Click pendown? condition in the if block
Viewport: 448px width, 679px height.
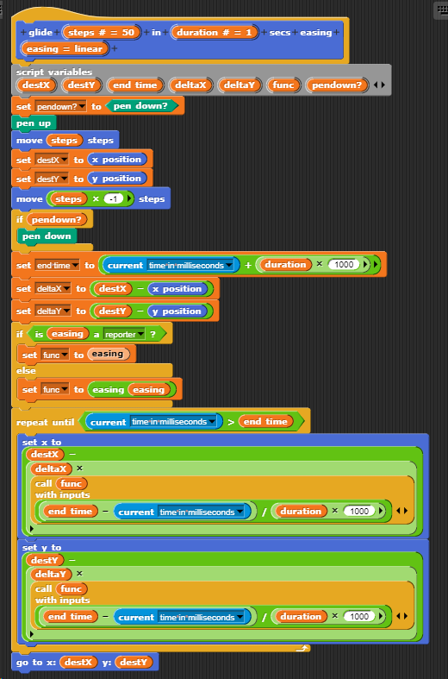click(x=57, y=220)
